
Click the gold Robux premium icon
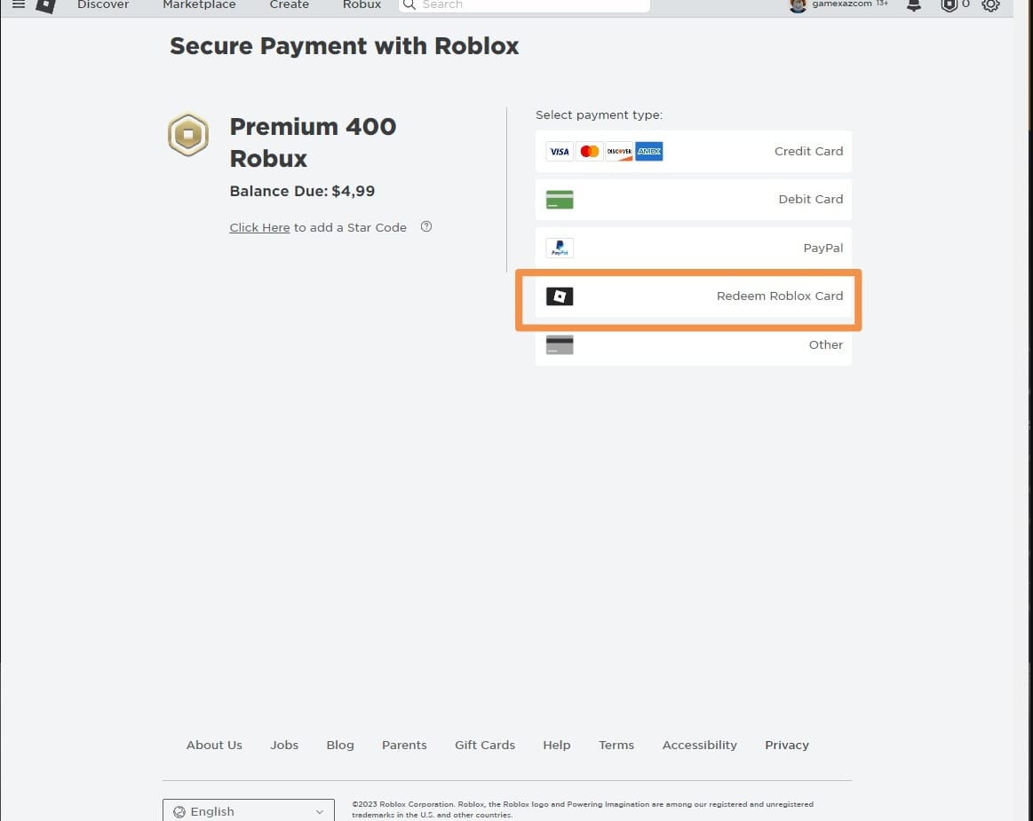click(188, 134)
